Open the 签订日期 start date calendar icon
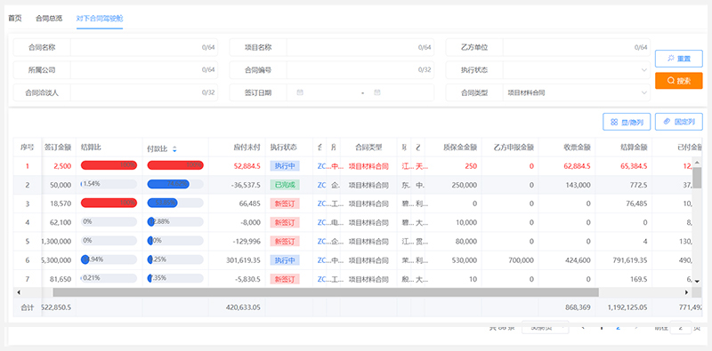Screen dimensions: 712x351 (300, 92)
